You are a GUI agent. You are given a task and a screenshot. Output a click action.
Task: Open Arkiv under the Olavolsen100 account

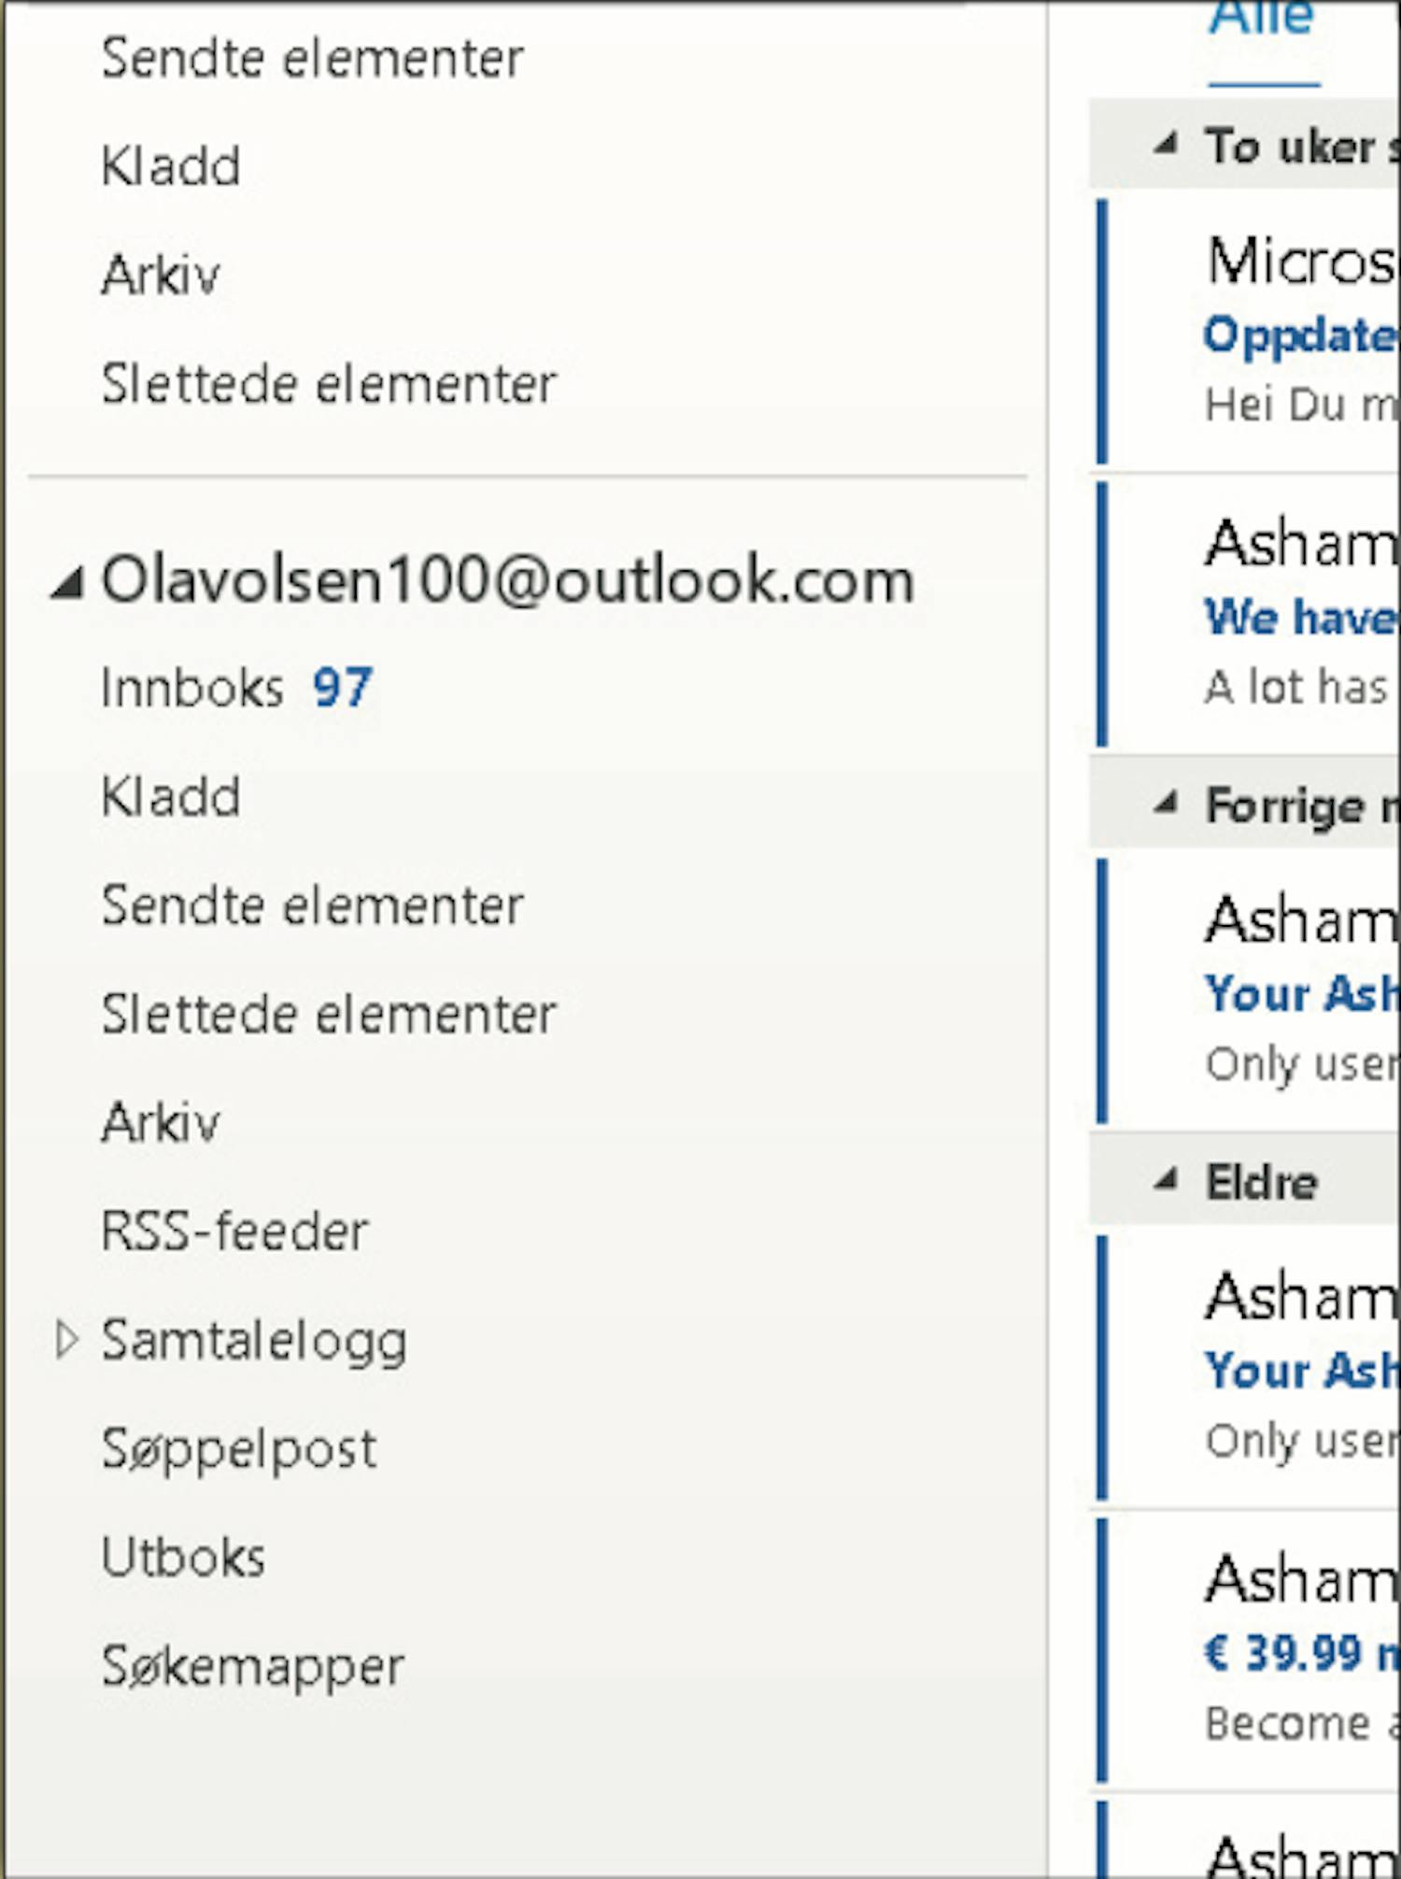(x=161, y=1122)
